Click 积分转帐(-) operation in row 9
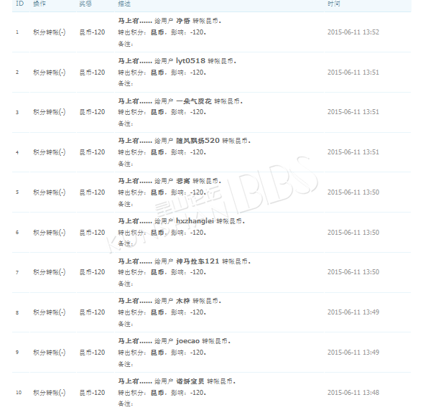 (49, 353)
